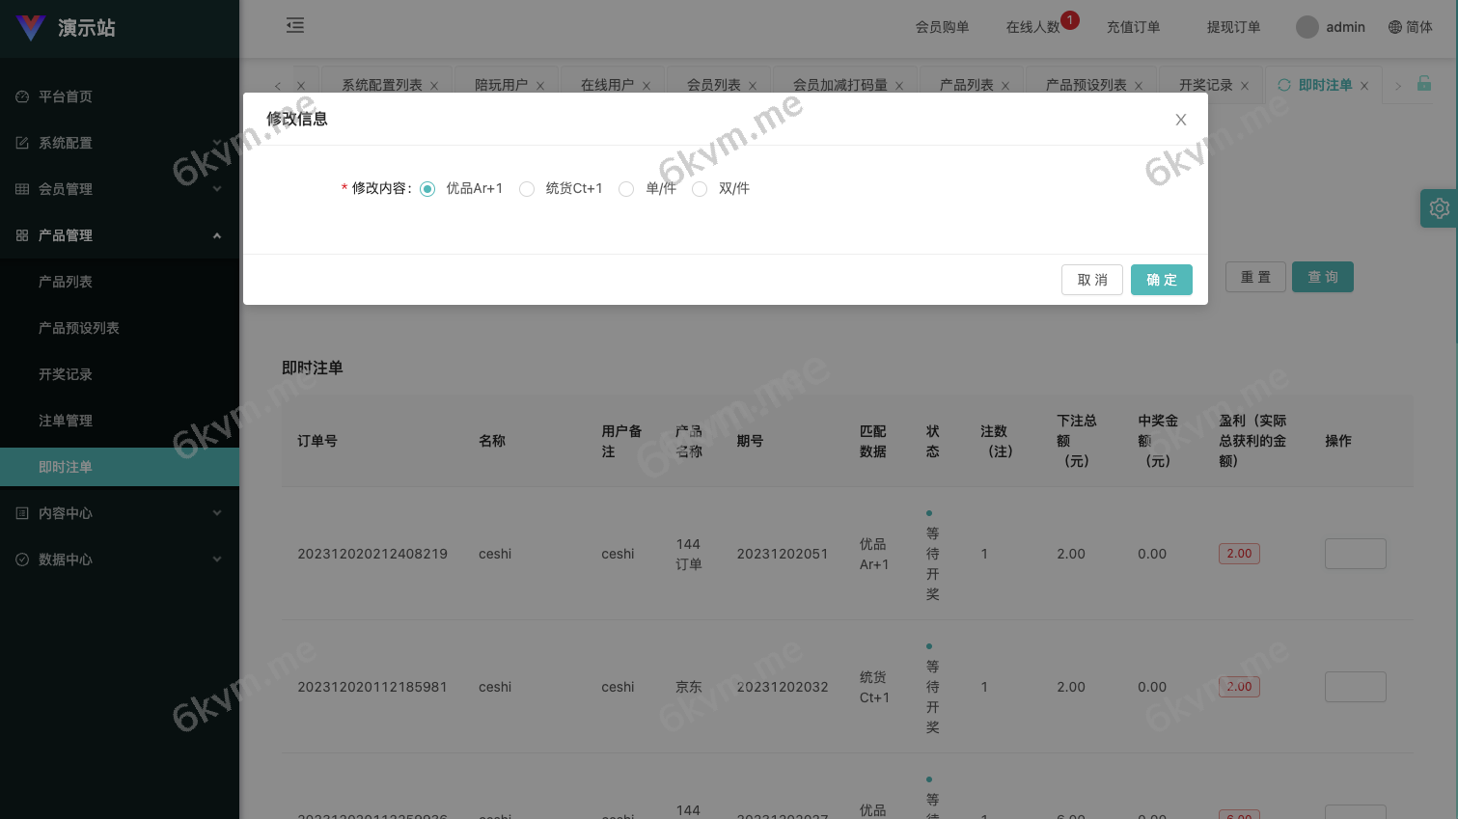The width and height of the screenshot is (1458, 819).
Task: Click the 取消 cancel button
Action: click(1091, 280)
